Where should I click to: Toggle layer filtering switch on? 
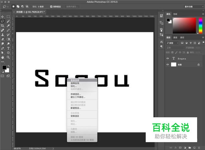pos(203,42)
